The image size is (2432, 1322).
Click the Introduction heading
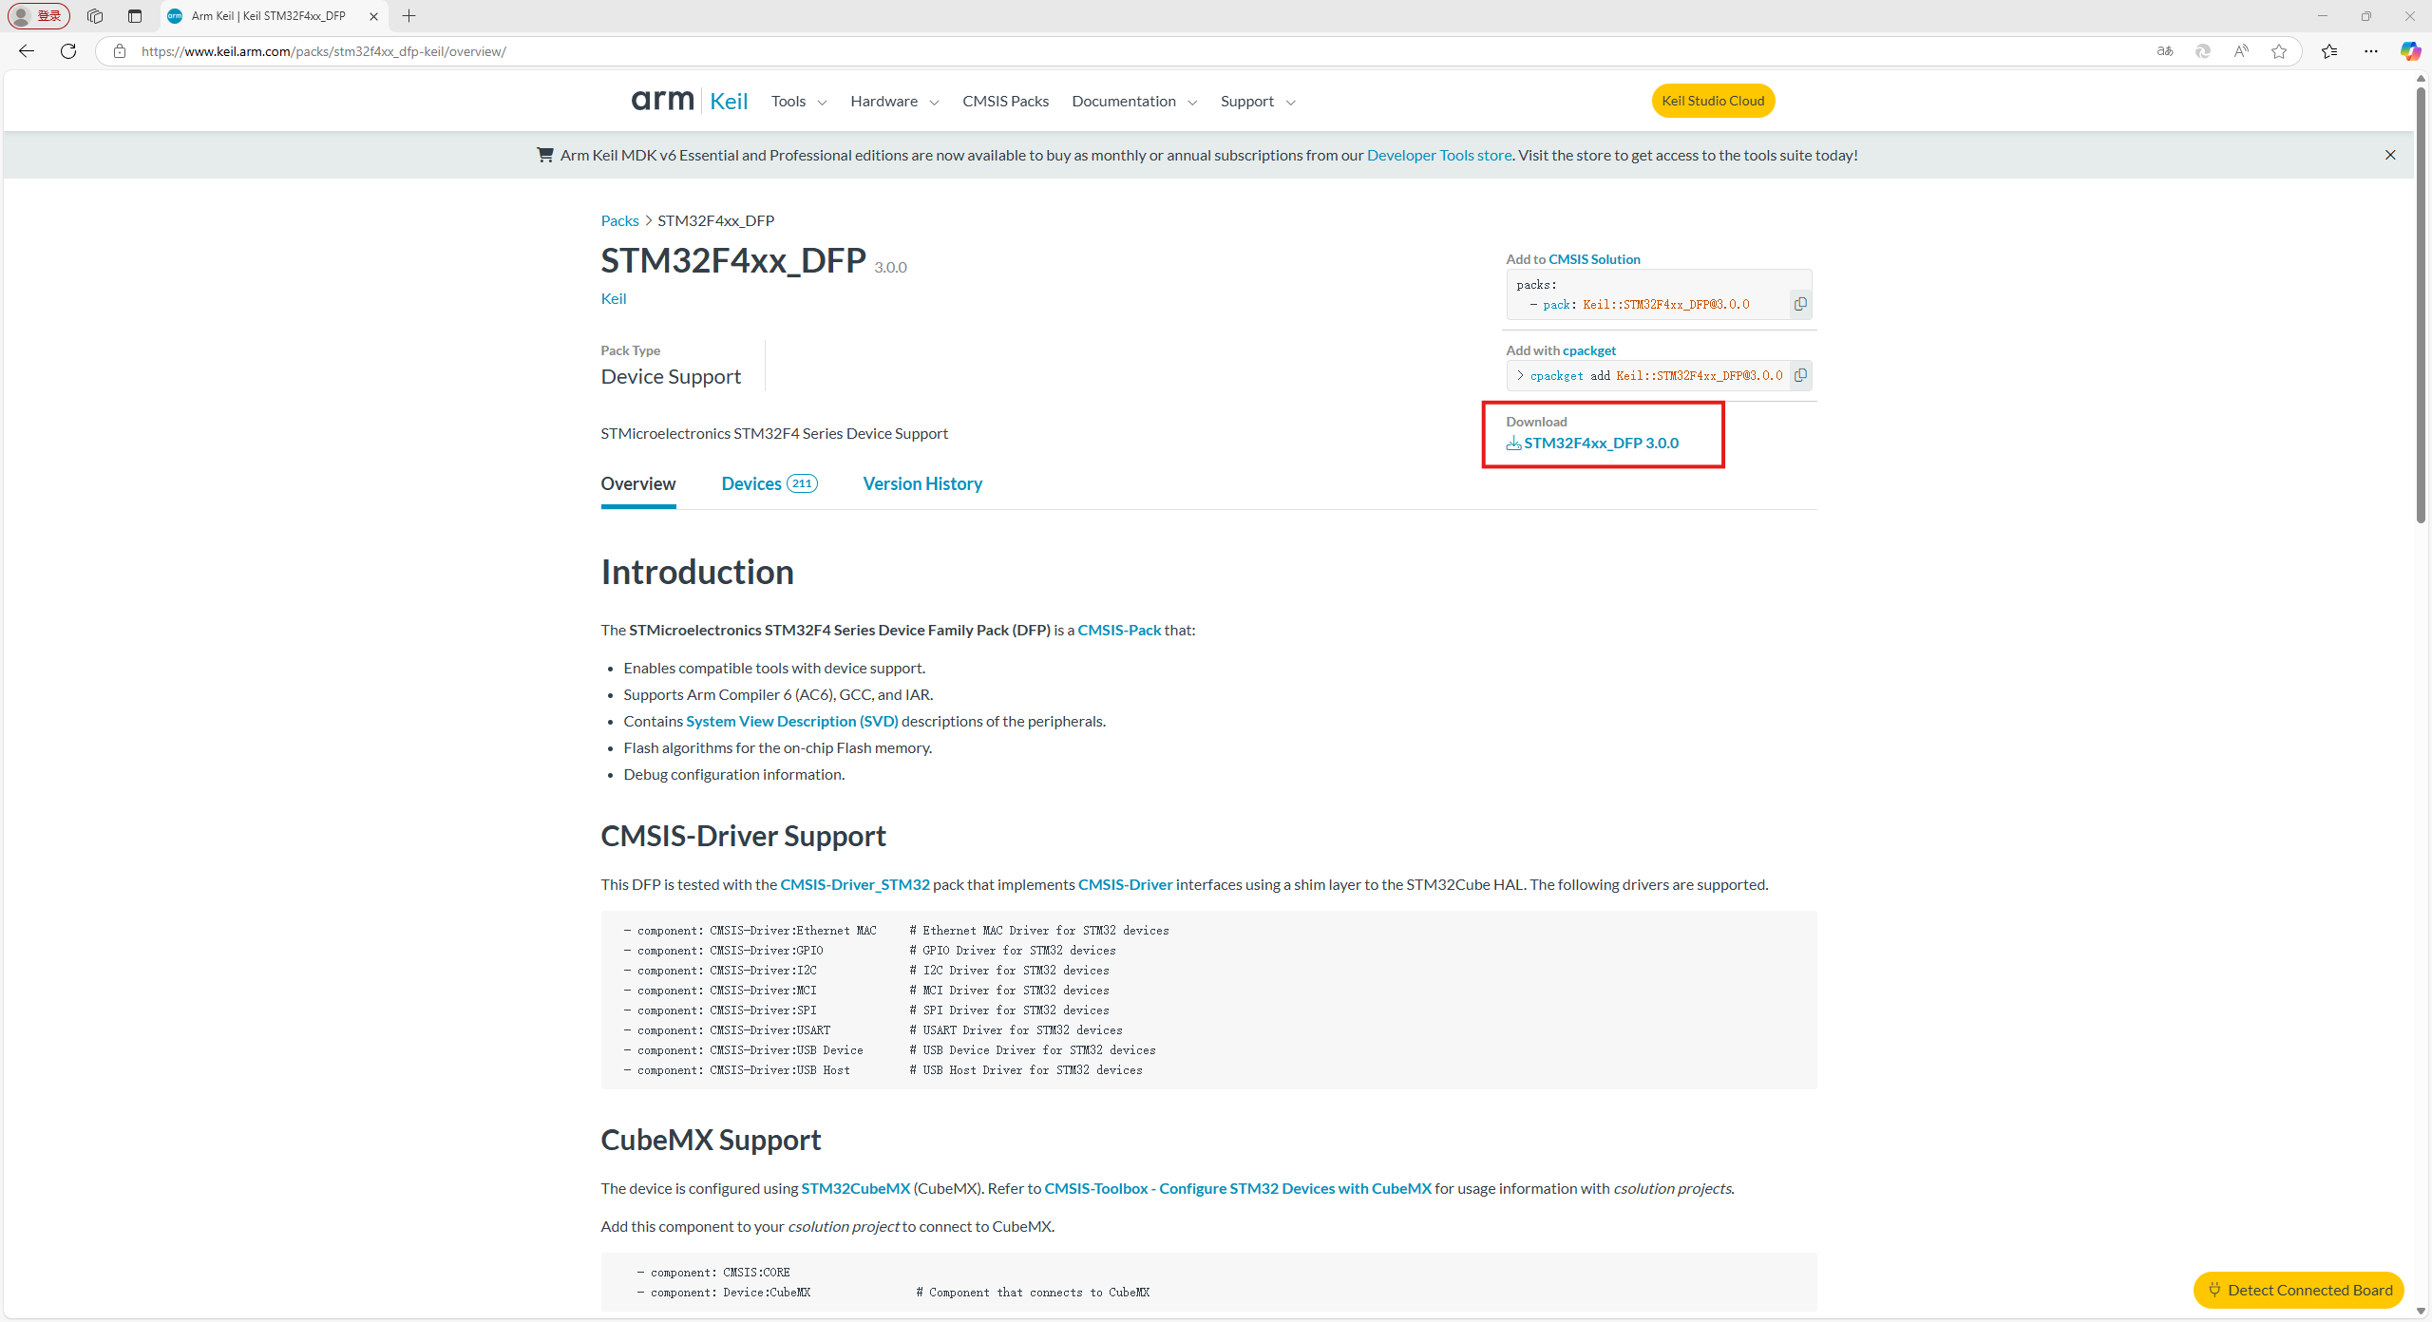[x=697, y=572]
